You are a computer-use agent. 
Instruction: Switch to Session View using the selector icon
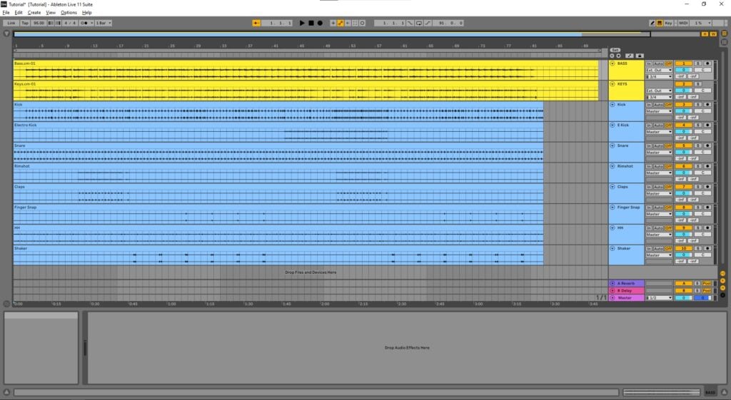(x=724, y=42)
